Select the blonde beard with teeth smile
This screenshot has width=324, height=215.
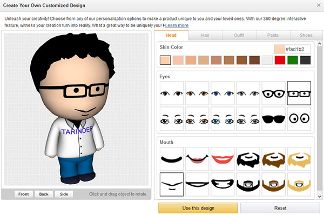(x=299, y=184)
